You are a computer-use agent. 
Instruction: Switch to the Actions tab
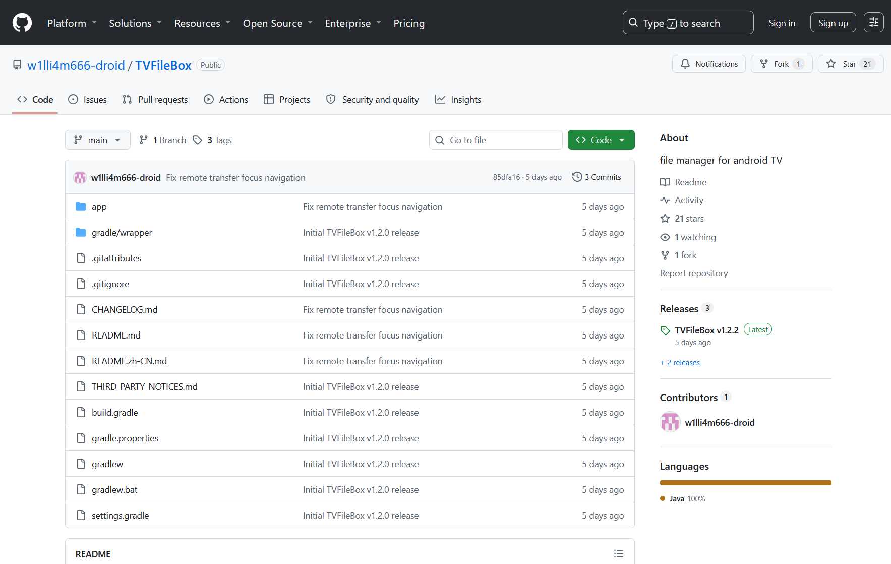(226, 99)
